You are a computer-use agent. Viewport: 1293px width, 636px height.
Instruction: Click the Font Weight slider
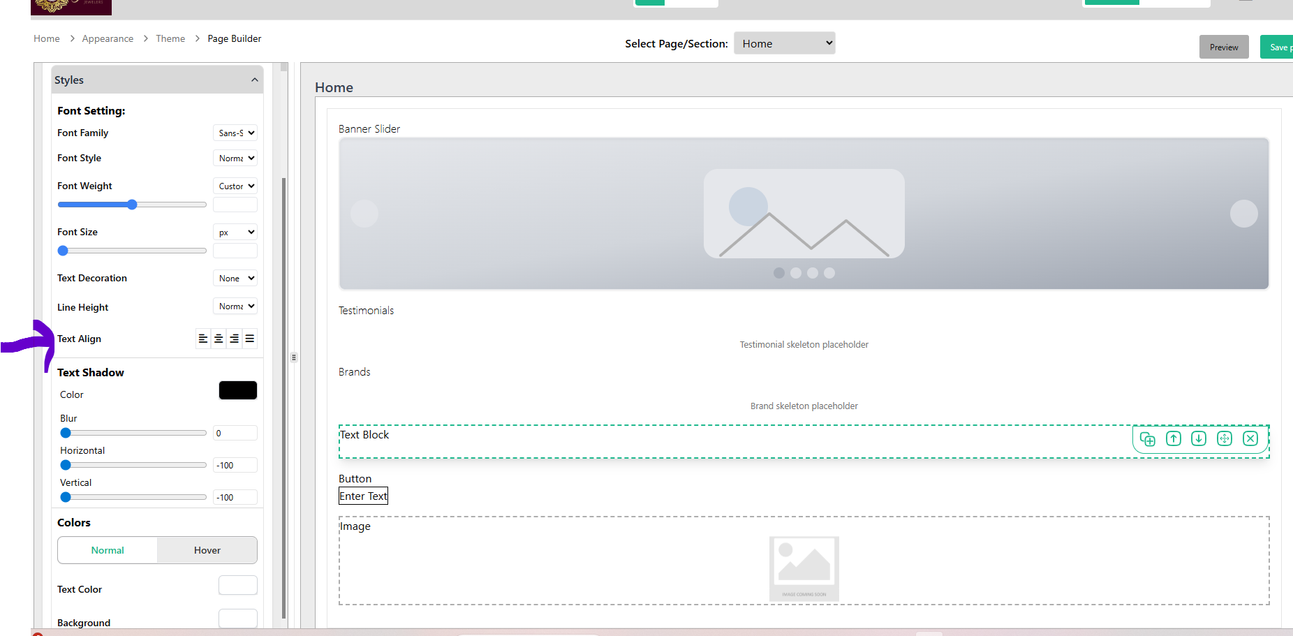pos(132,205)
